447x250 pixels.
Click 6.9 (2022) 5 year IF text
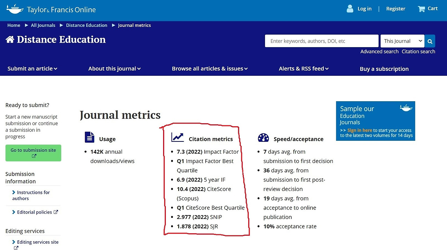201,180
